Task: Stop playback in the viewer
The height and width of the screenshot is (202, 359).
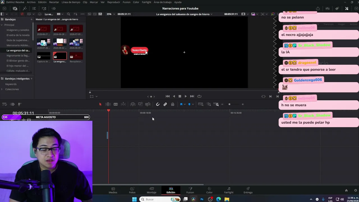Action: (180, 96)
